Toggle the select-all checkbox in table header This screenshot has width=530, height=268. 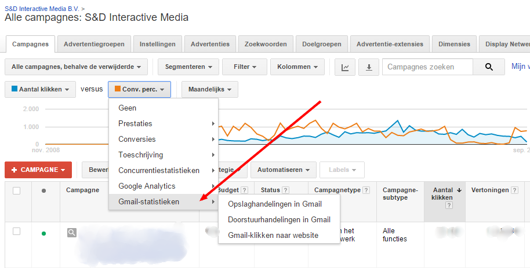coord(17,190)
